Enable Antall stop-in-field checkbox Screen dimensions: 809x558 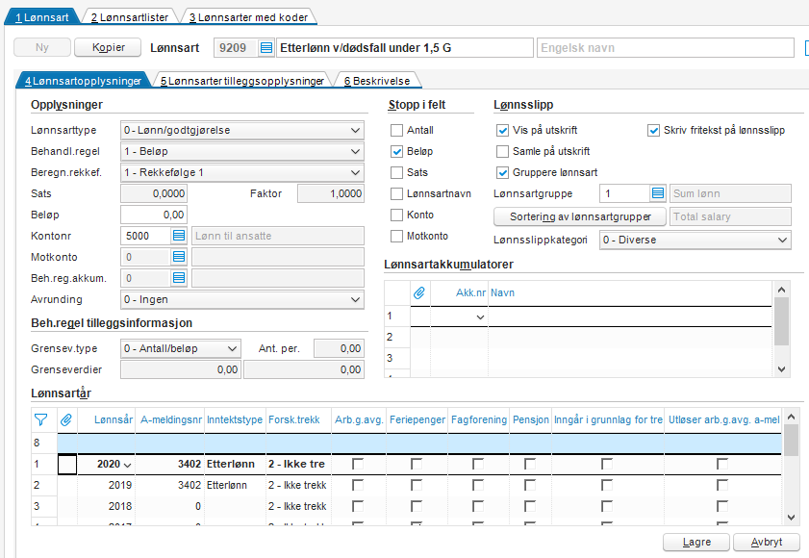tap(396, 130)
